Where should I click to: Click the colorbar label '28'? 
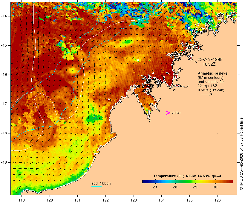tap(175, 187)
